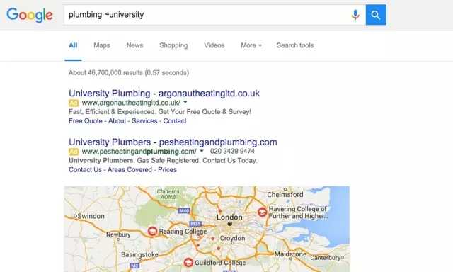Screen dimensions: 453x272
Task: Switch to the News tab
Action: point(134,45)
